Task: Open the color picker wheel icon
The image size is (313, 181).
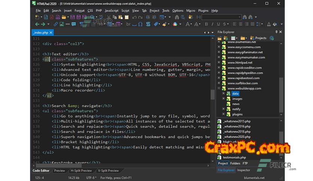Action: [x=174, y=24]
